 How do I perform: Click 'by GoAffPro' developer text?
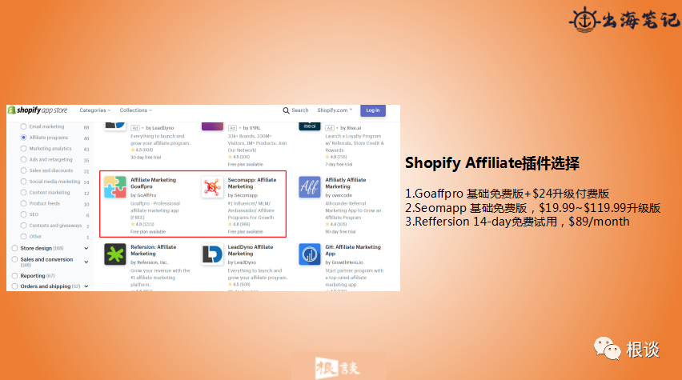coord(143,195)
